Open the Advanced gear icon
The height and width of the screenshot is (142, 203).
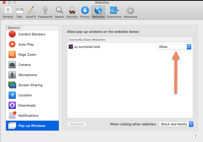tap(130, 10)
